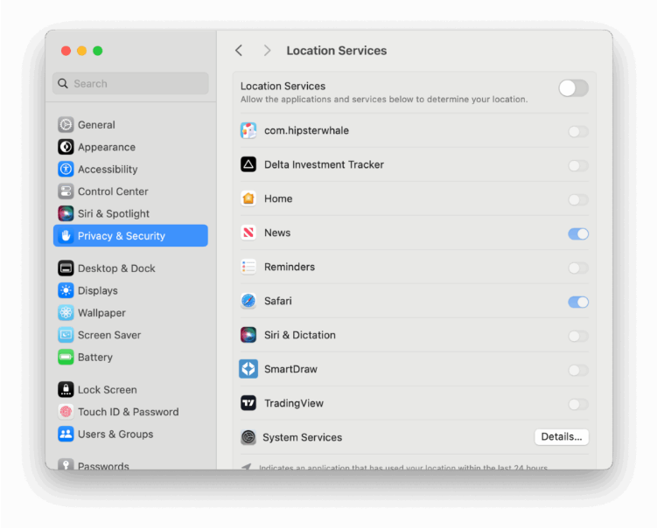
Task: Click the Safari compass icon
Action: (248, 301)
